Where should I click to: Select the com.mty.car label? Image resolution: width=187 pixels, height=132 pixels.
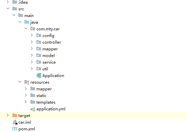48,29
